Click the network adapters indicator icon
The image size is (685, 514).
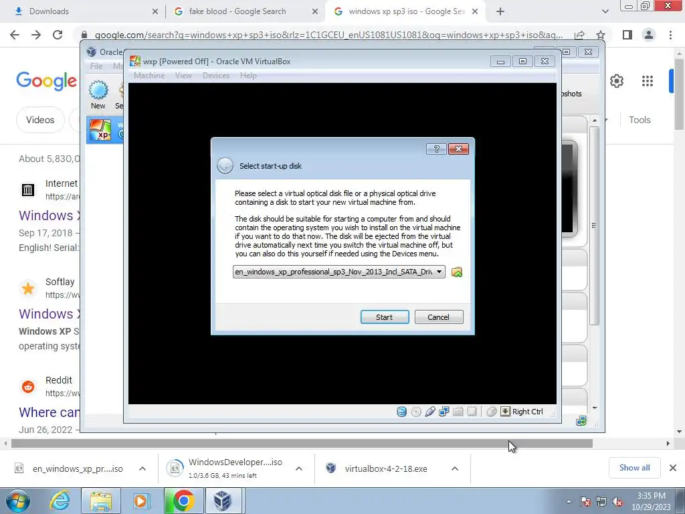point(444,412)
